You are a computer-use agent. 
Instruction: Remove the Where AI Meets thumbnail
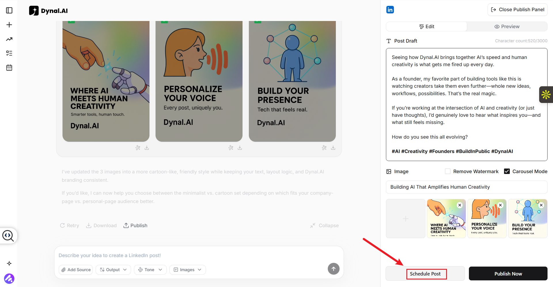coord(460,205)
